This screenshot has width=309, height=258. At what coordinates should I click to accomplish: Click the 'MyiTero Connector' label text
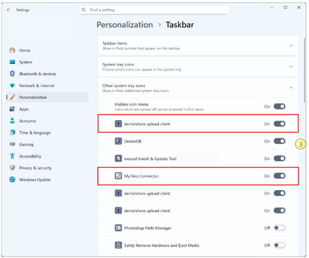tap(141, 176)
